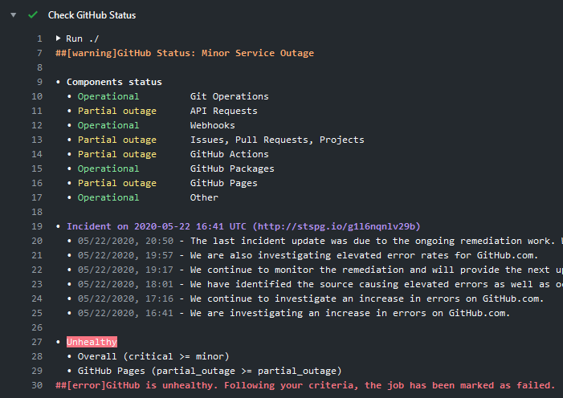Image resolution: width=563 pixels, height=398 pixels.
Task: Select log line number 27
Action: [x=36, y=342]
